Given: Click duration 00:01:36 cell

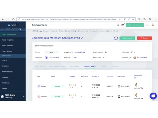Looking at the screenshot, I should pyautogui.click(x=110, y=96).
